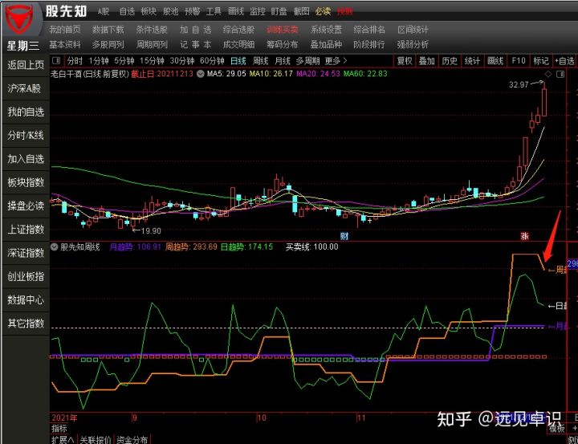Screen dimensions: 578x444
Task: Open the 盯盘 menu
Action: pyautogui.click(x=279, y=11)
